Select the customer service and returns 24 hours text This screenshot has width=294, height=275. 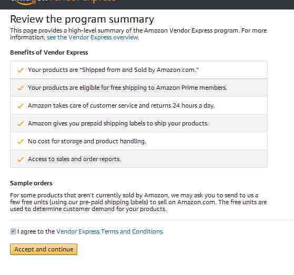click(121, 105)
